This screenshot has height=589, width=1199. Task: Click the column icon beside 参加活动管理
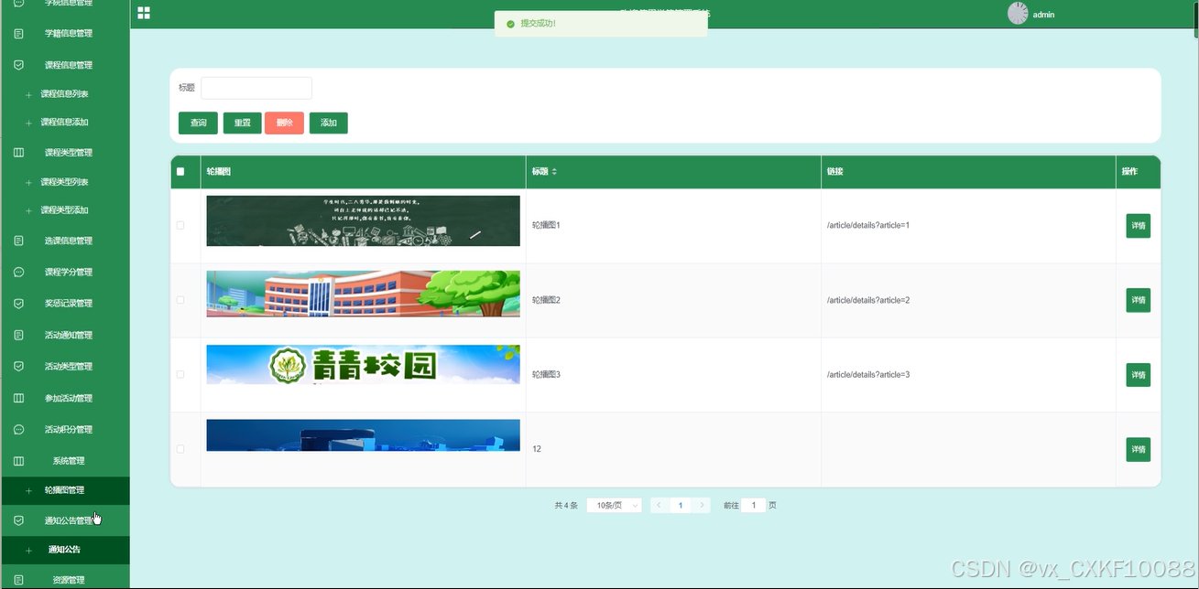(18, 398)
